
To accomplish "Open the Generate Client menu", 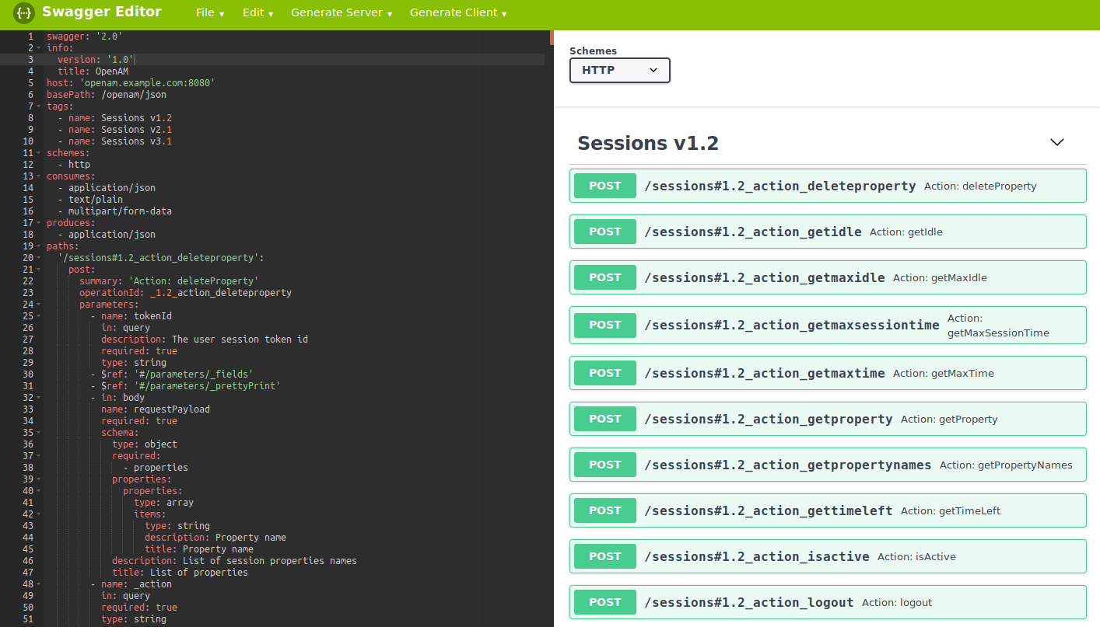I will 458,13.
